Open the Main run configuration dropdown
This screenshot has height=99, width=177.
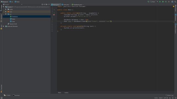pyautogui.click(x=154, y=2)
